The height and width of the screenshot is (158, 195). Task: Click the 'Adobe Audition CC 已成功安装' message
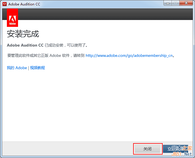[47, 45]
